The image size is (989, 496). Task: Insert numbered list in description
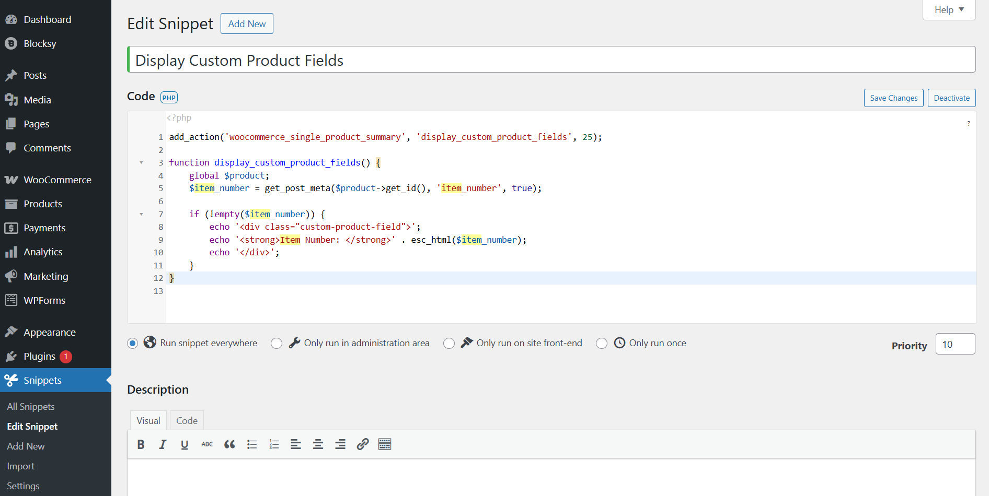coord(274,444)
